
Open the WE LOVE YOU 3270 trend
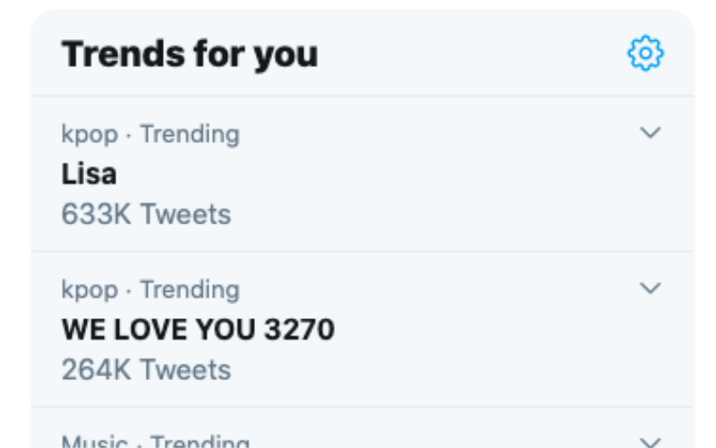(x=198, y=329)
